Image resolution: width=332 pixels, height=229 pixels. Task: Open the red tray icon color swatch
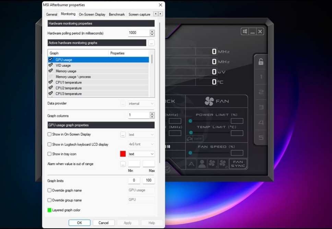pos(123,154)
